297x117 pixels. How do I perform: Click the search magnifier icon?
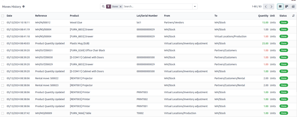(x=103, y=6)
